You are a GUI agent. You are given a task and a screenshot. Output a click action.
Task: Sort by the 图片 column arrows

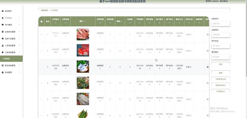(85, 21)
